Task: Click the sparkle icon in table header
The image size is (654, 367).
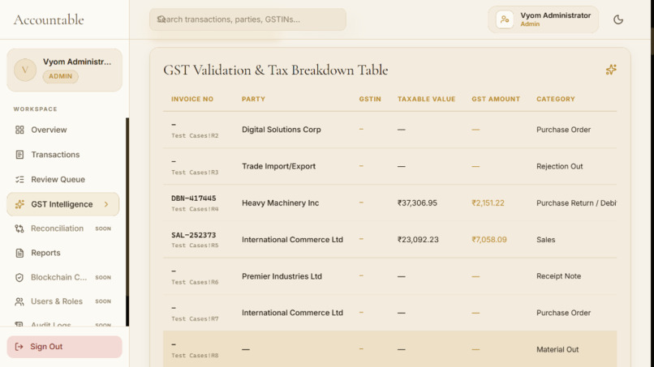Action: point(611,70)
